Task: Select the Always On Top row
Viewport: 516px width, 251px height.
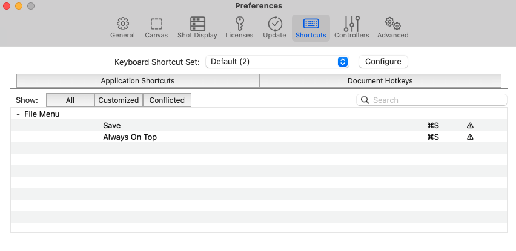Action: [x=259, y=137]
